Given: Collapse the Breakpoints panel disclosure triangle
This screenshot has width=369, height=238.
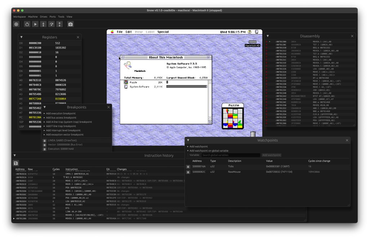Looking at the screenshot, I should click(44, 107).
